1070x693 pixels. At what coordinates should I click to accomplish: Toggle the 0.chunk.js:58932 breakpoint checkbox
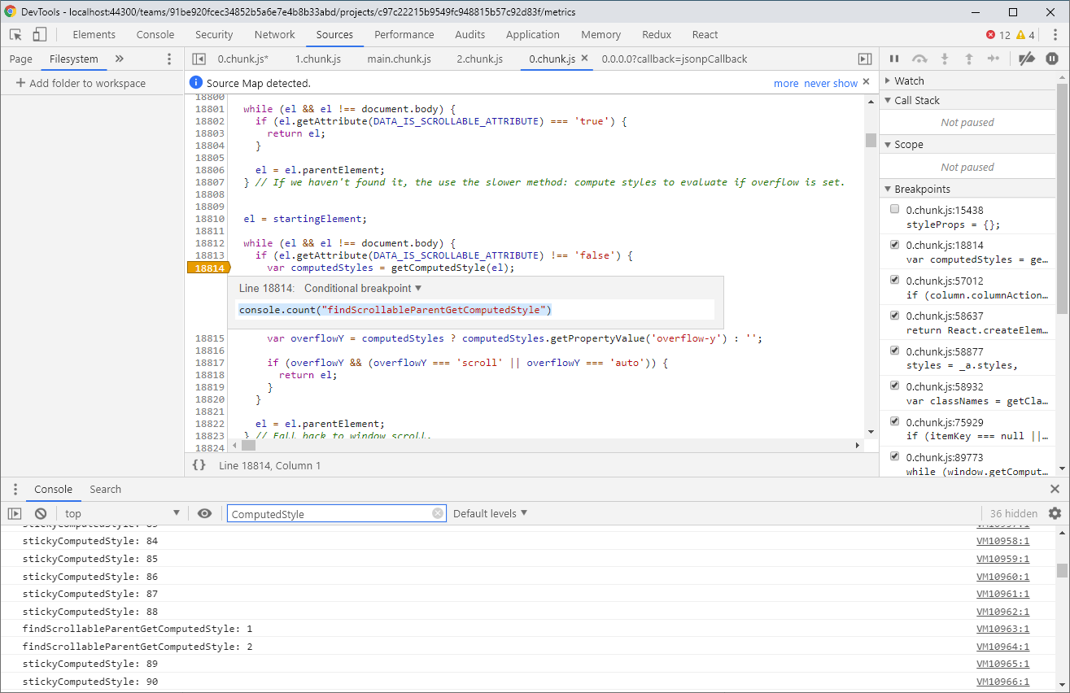coord(895,386)
